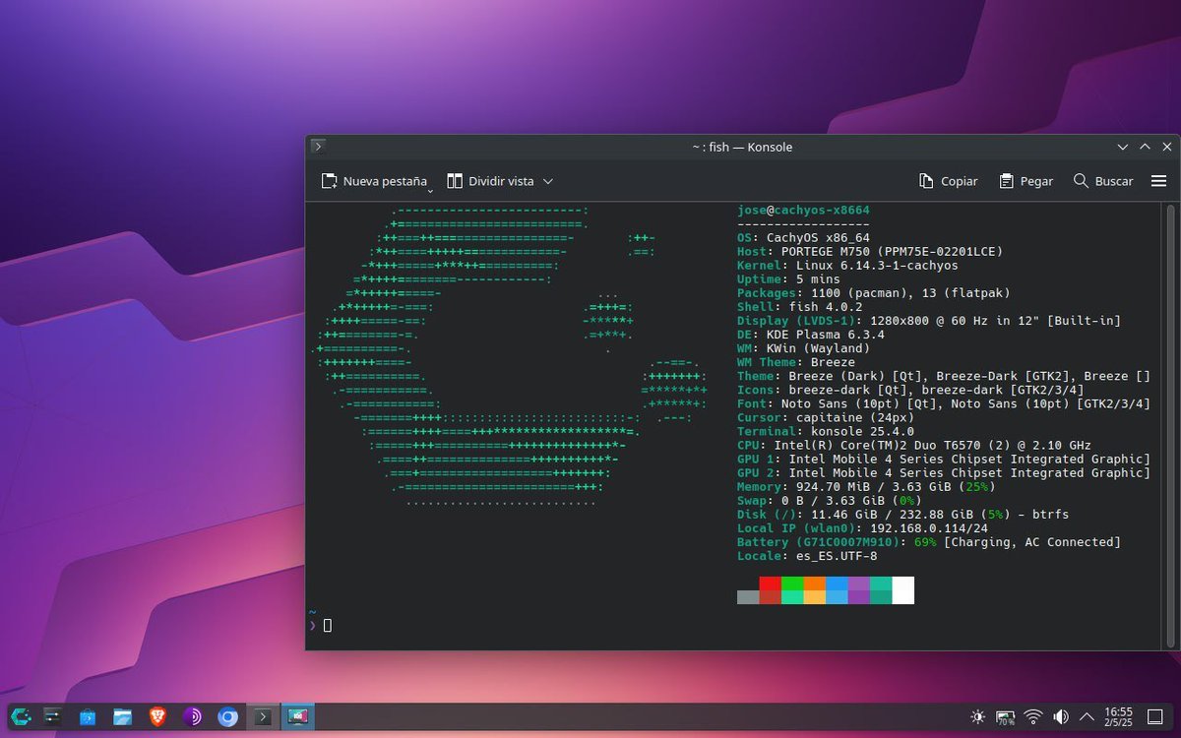This screenshot has width=1181, height=738.
Task: Click the Nueva pestaña button
Action: 374,181
